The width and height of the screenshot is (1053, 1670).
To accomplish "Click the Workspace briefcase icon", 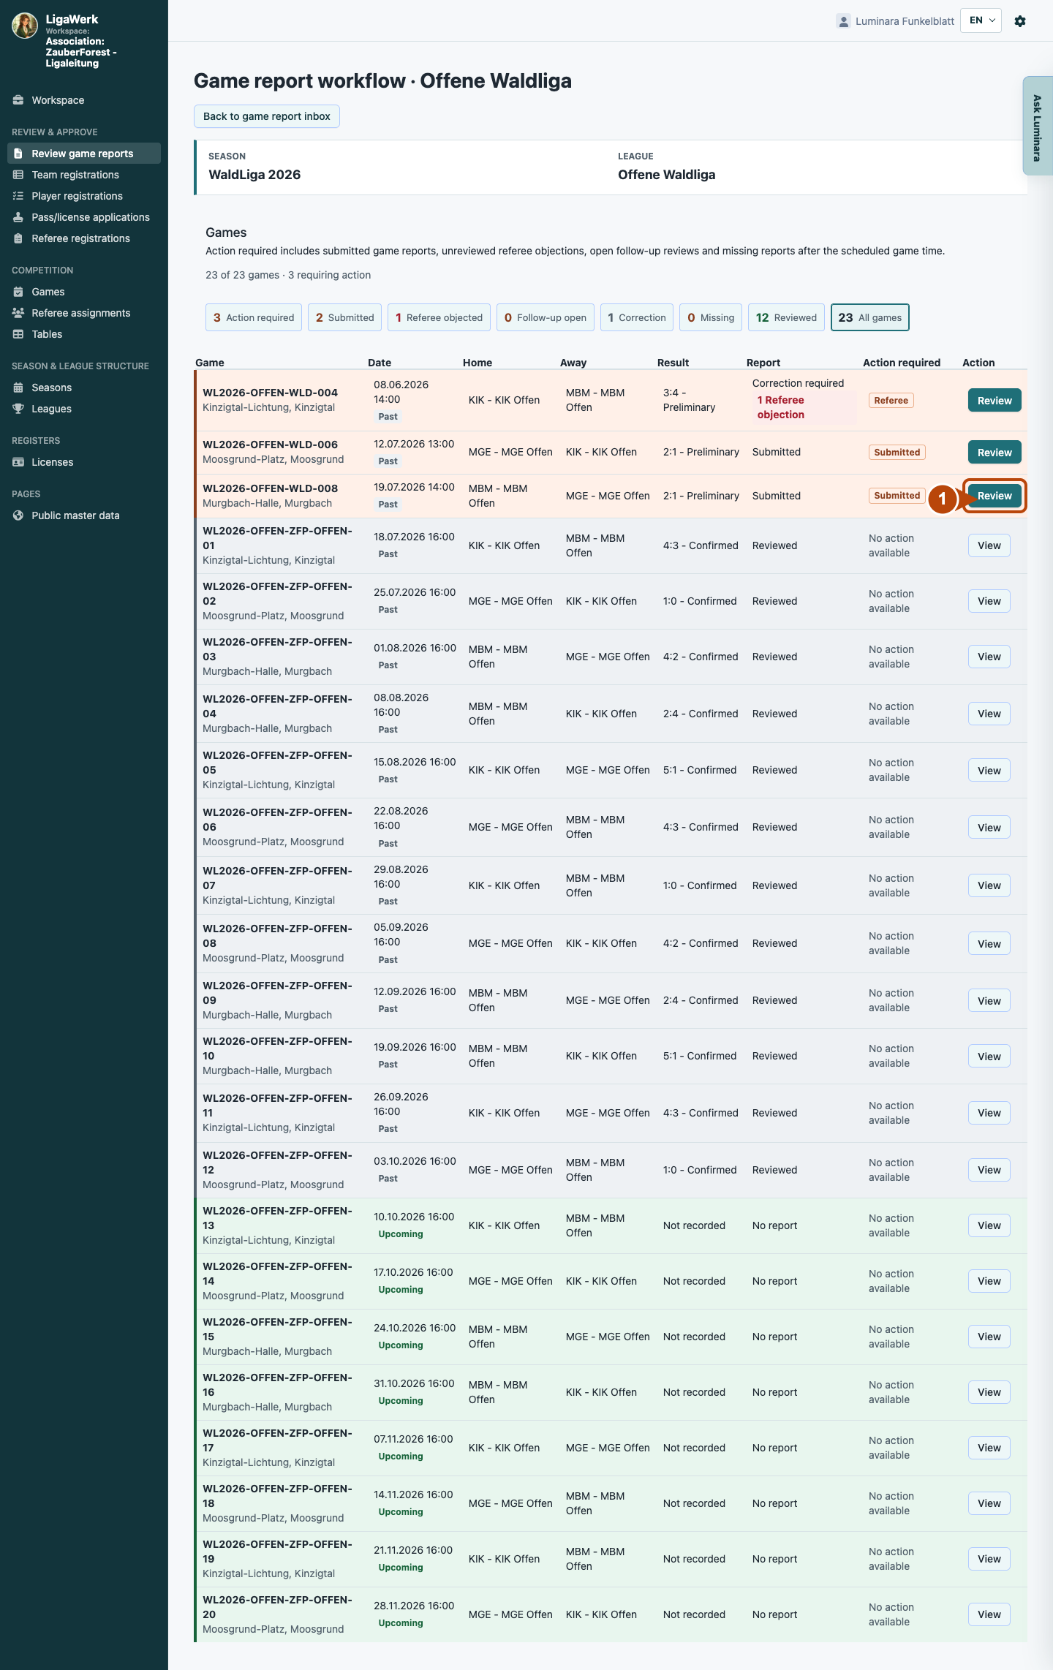I will pyautogui.click(x=18, y=100).
